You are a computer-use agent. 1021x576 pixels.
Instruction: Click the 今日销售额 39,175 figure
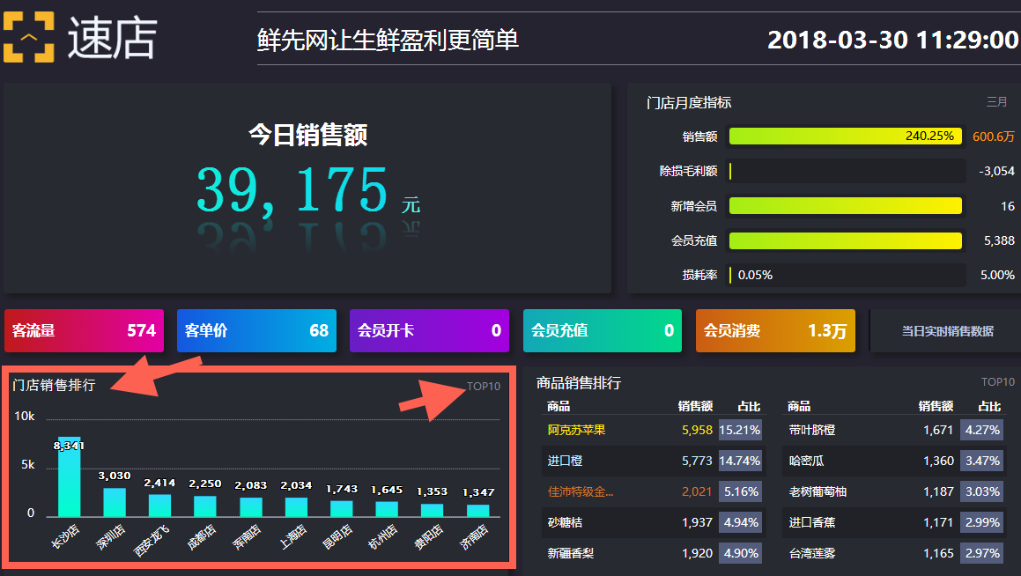point(292,190)
